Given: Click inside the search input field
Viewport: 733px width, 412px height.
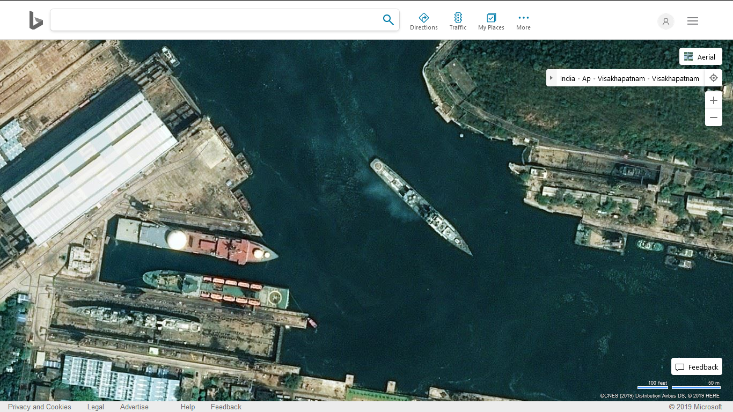Looking at the screenshot, I should (216, 20).
